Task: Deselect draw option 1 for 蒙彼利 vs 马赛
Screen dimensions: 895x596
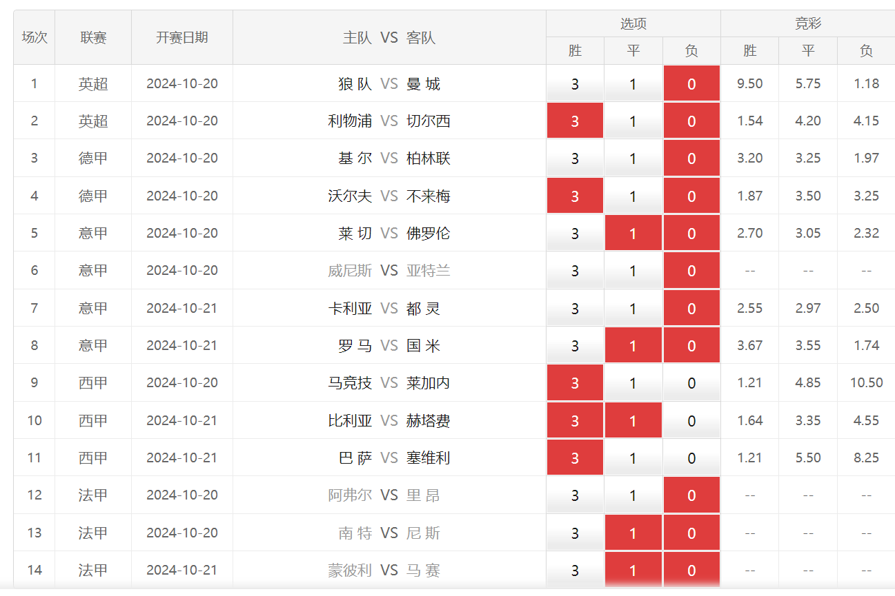Action: click(x=633, y=571)
